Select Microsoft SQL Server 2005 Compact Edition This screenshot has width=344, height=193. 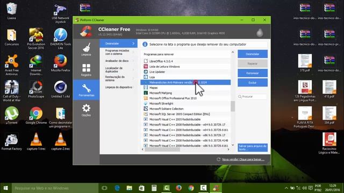(185, 114)
